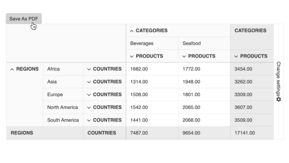Expand PRODUCTS under Seafood
Viewport: 289px width, 163px height.
pyautogui.click(x=184, y=56)
